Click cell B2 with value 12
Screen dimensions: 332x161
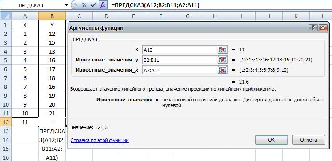pyautogui.click(x=52, y=34)
